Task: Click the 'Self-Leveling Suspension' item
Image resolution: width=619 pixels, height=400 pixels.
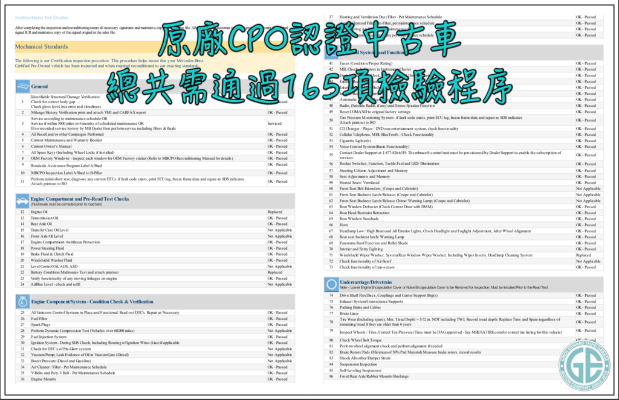Action: click(361, 370)
